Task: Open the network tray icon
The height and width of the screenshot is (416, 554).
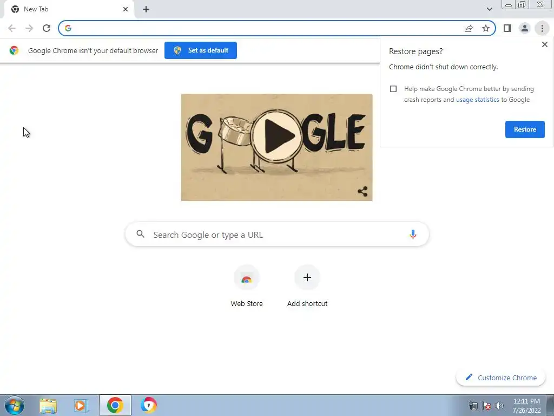Action: coord(473,406)
